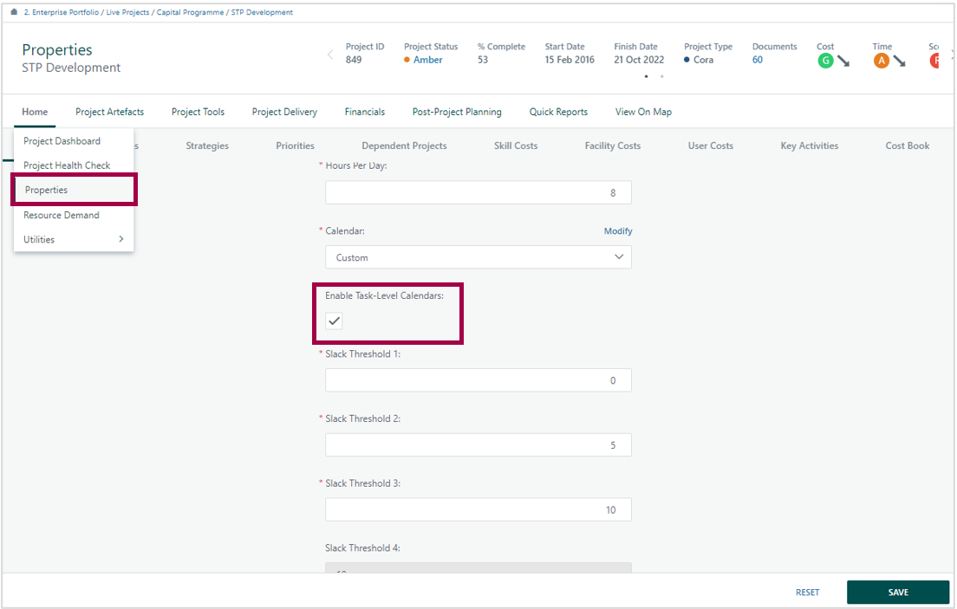The image size is (957, 609).
Task: Click Live Projects breadcrumb link
Action: [127, 12]
